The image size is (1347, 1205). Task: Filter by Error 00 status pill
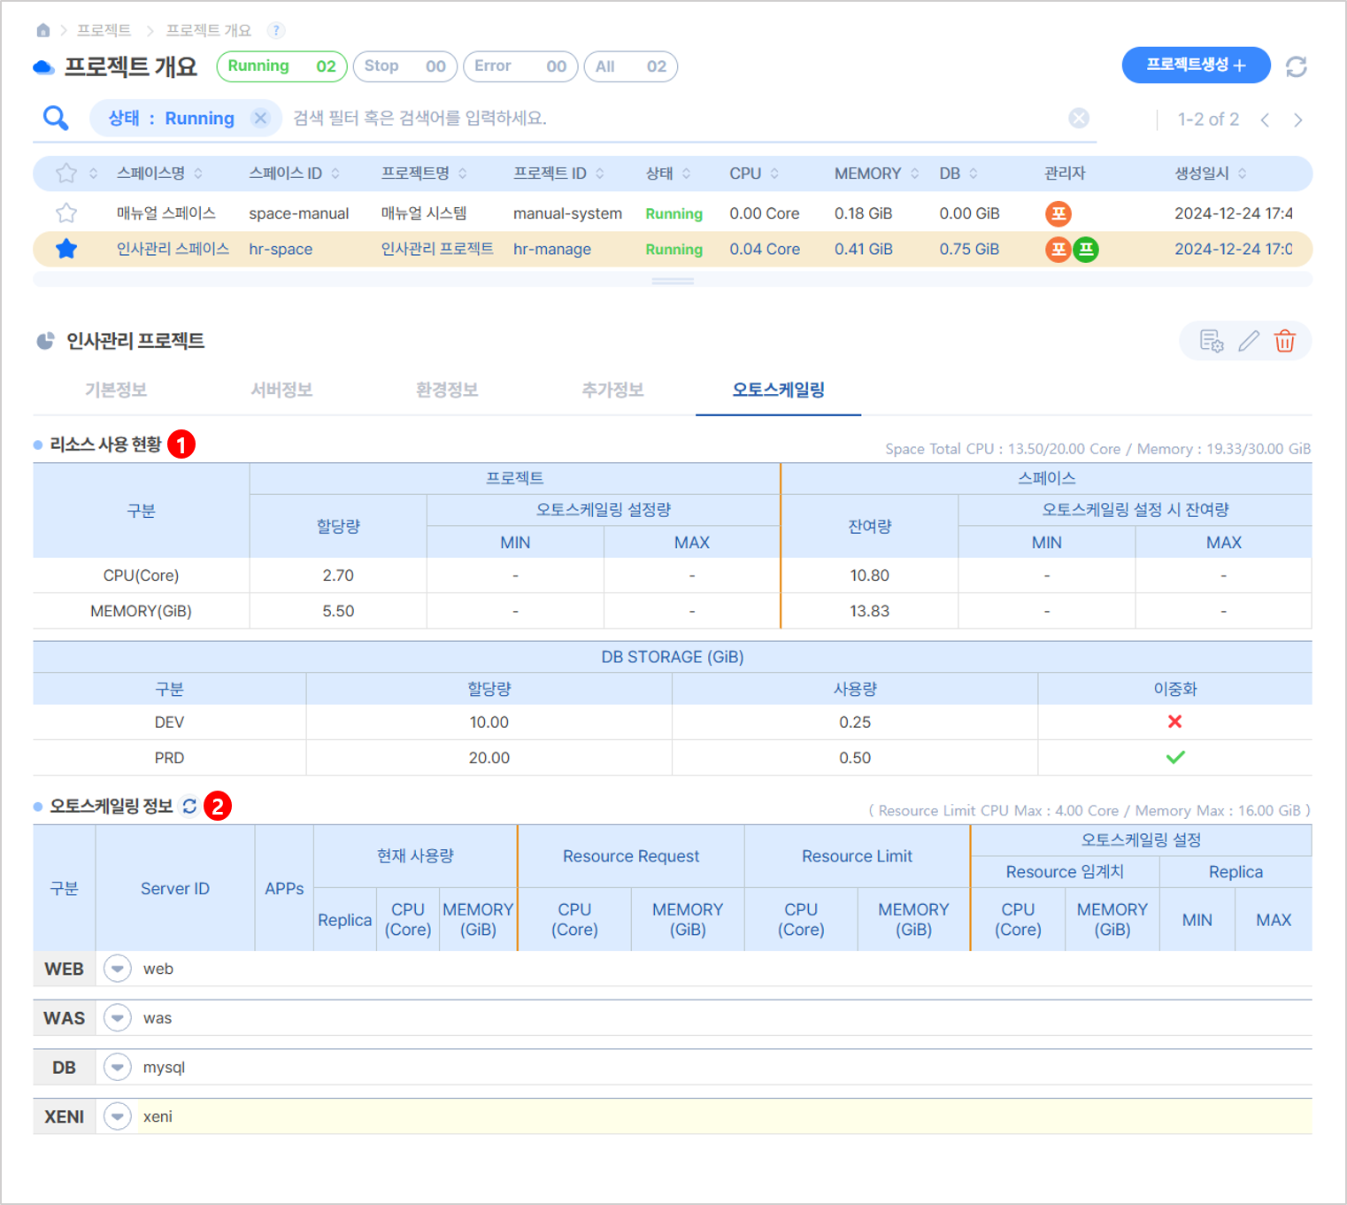click(x=520, y=66)
